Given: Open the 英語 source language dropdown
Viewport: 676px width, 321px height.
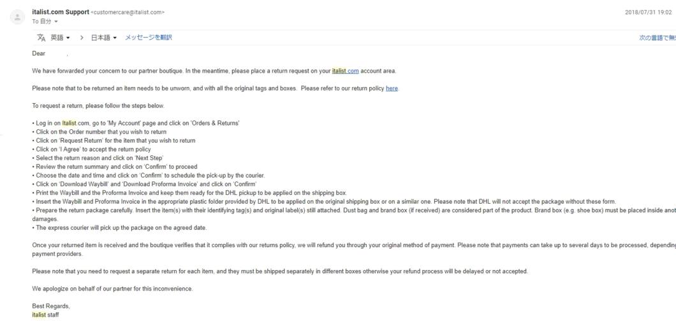Looking at the screenshot, I should coord(60,38).
